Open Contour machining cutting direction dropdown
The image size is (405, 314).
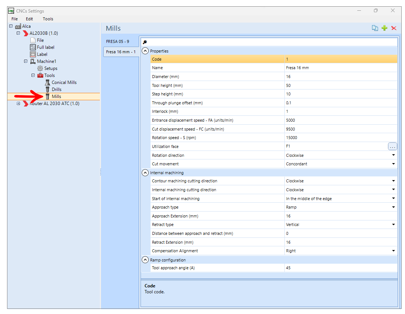(x=394, y=181)
